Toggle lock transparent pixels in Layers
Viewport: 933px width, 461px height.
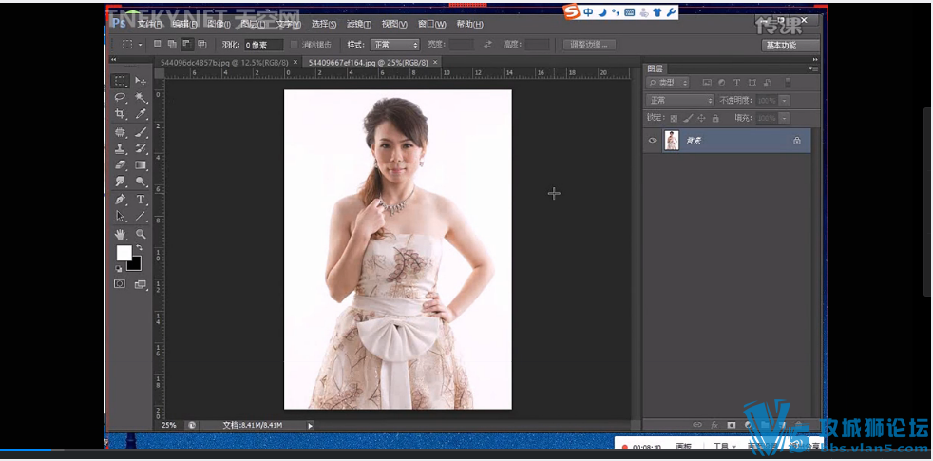pos(674,118)
